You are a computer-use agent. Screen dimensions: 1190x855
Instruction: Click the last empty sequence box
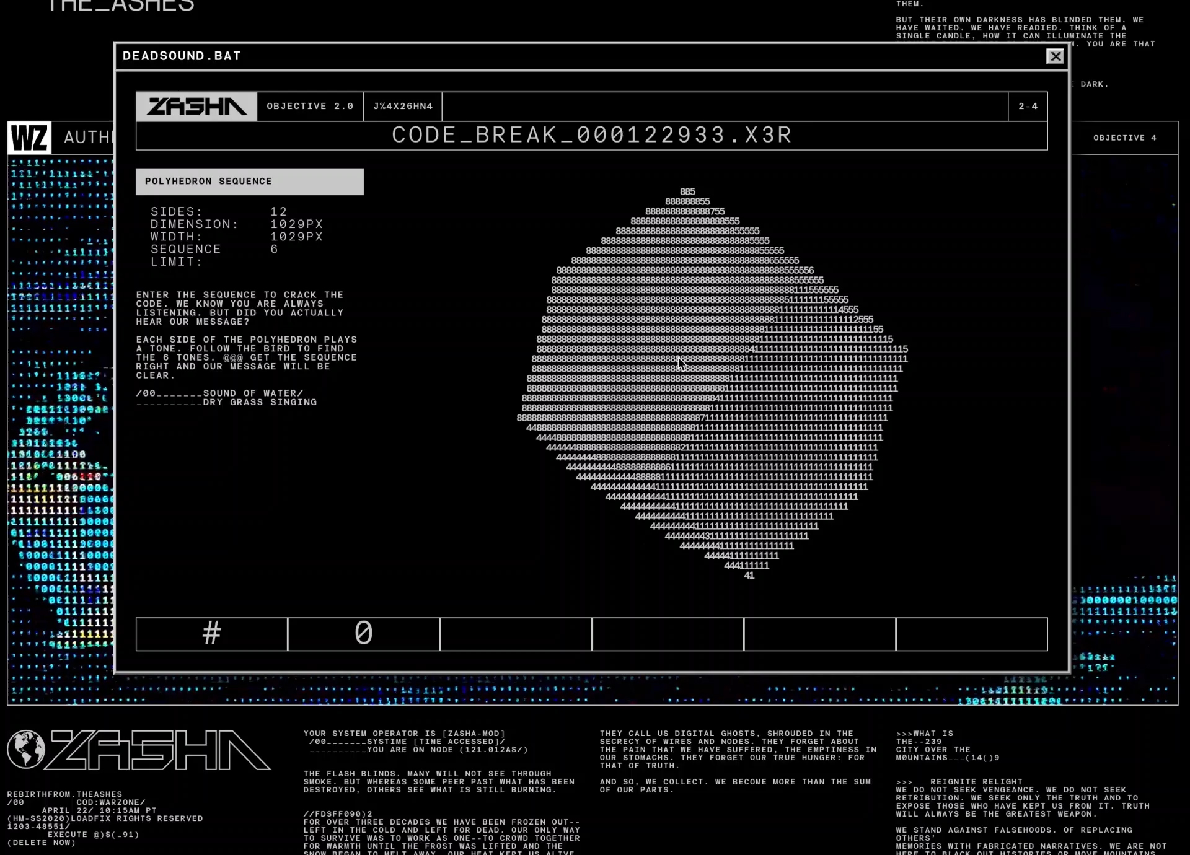(971, 634)
